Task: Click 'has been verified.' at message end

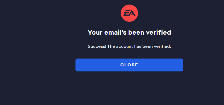Action: 152,46
